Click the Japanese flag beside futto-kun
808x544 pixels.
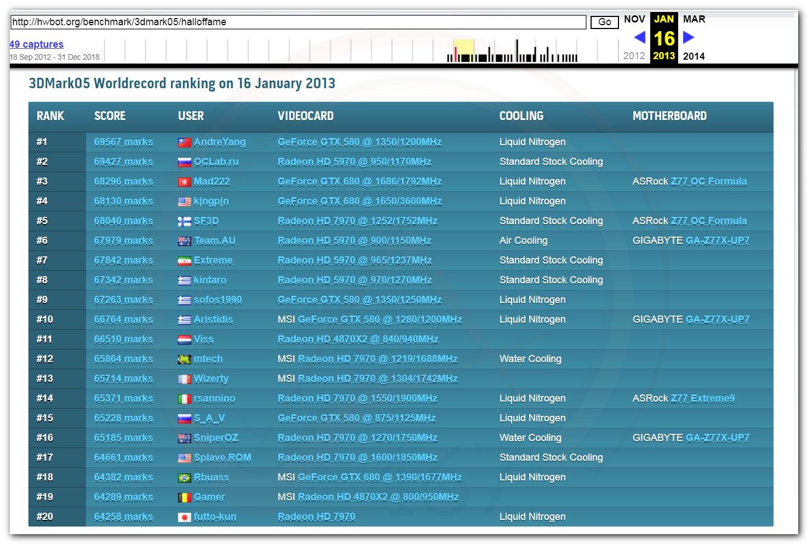185,517
